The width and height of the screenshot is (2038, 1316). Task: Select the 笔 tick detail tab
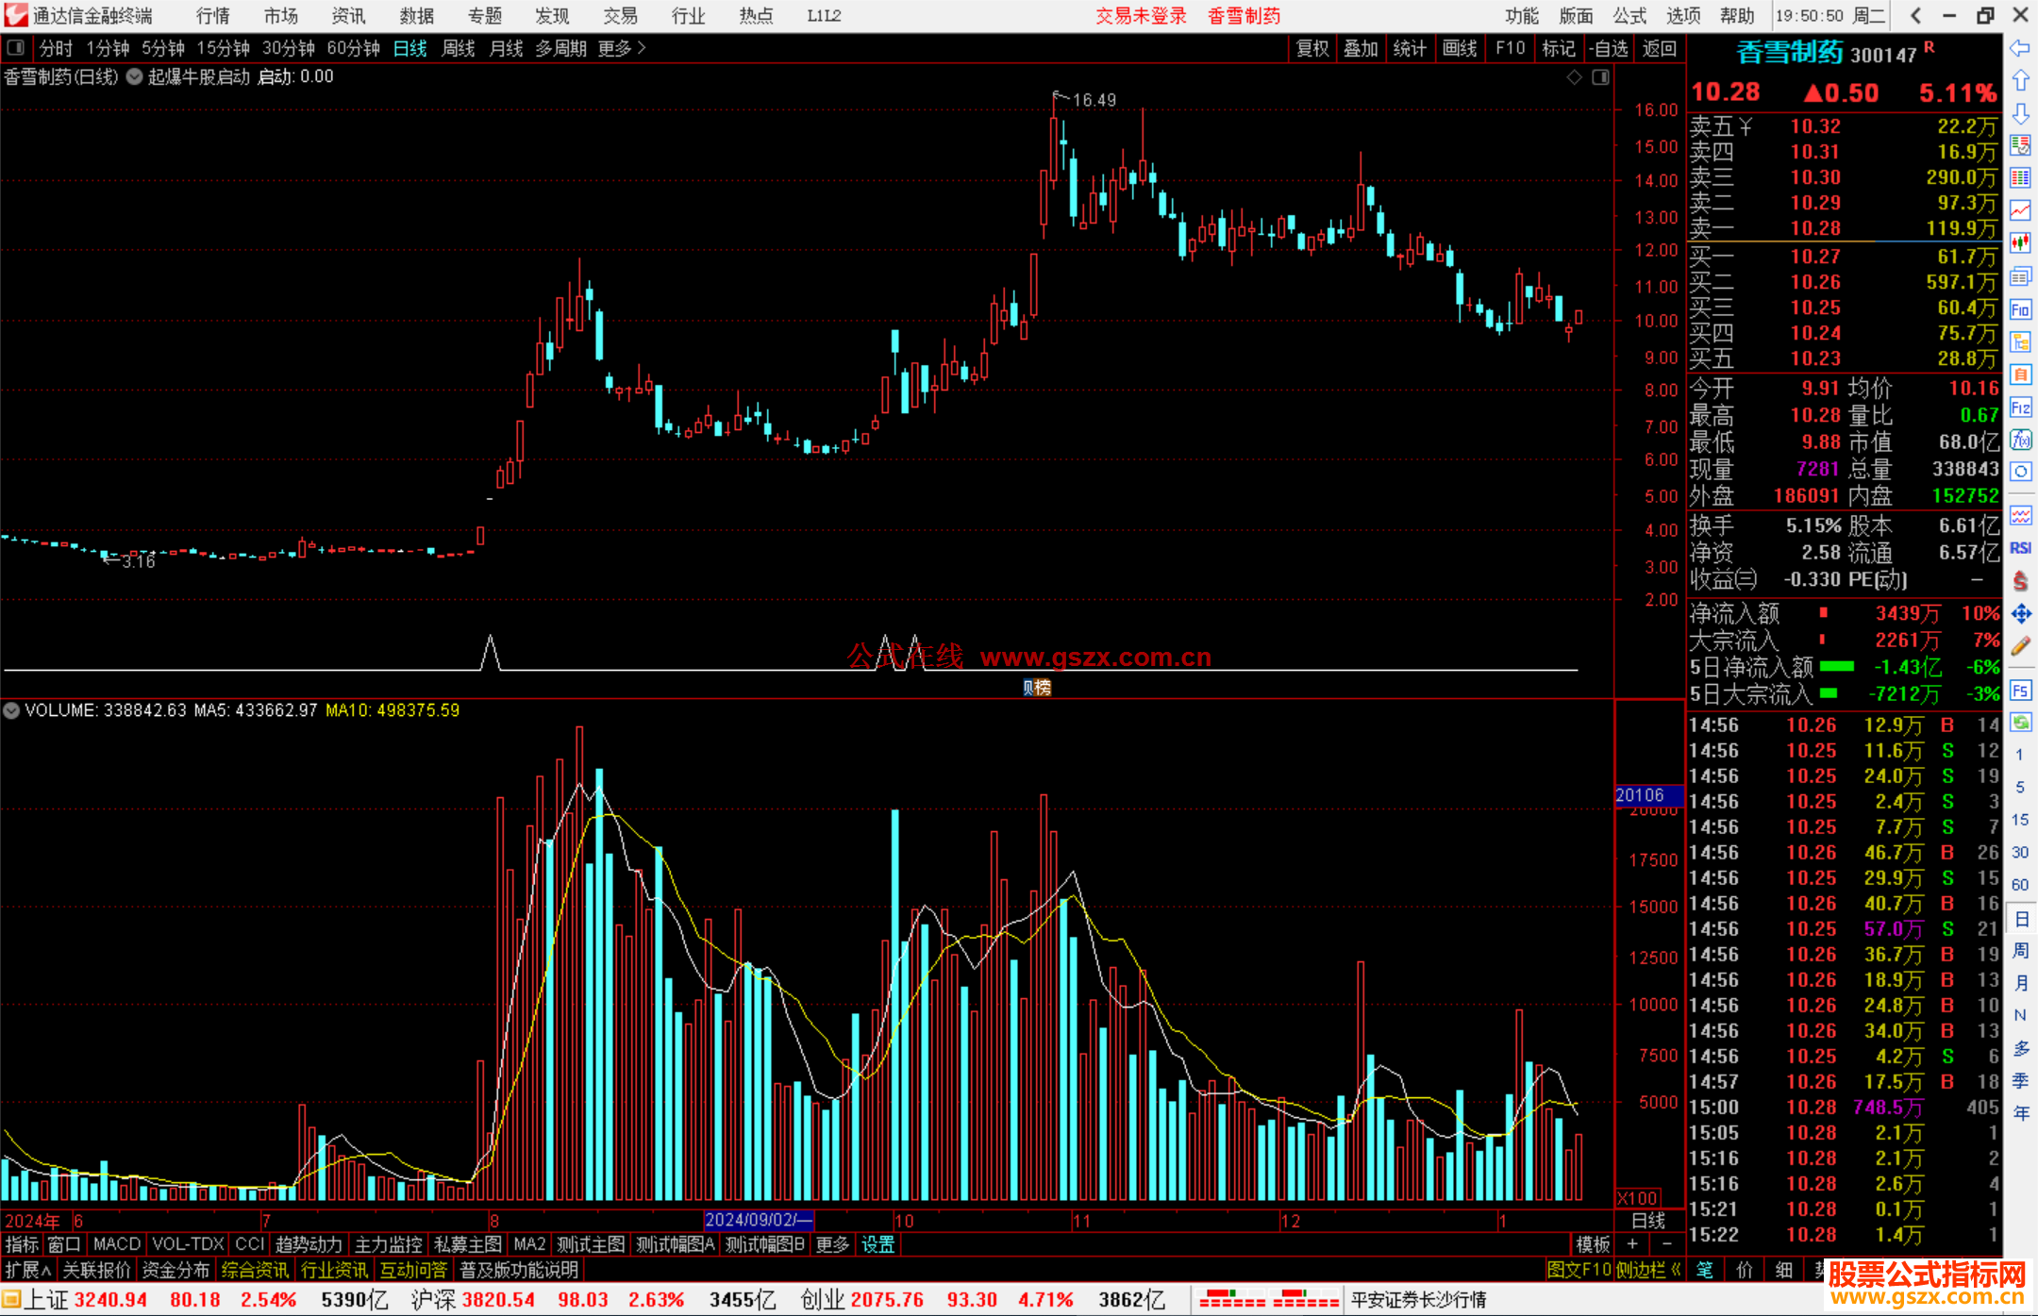(1705, 1270)
